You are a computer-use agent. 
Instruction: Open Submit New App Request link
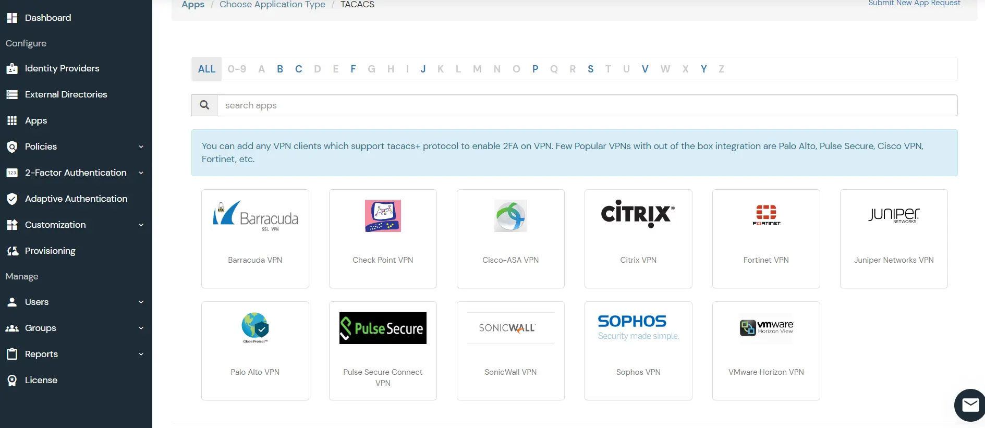[914, 3]
